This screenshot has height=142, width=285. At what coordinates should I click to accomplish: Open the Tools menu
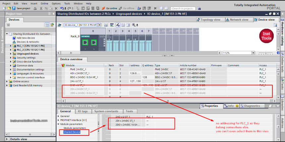67,3
